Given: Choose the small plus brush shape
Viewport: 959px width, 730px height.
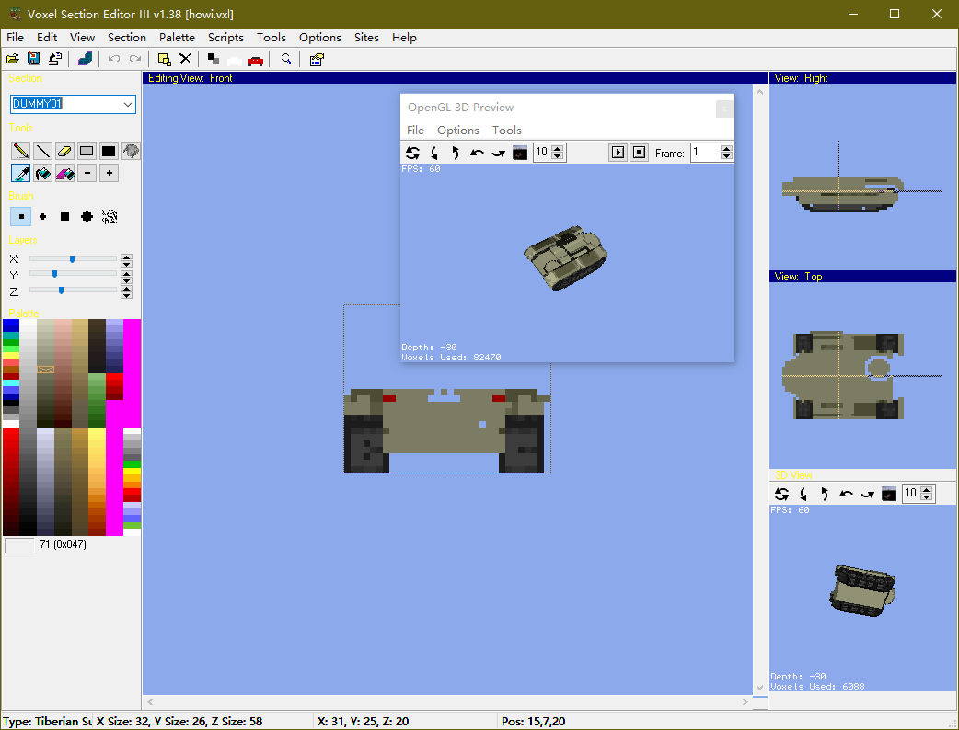Looking at the screenshot, I should click(x=43, y=216).
